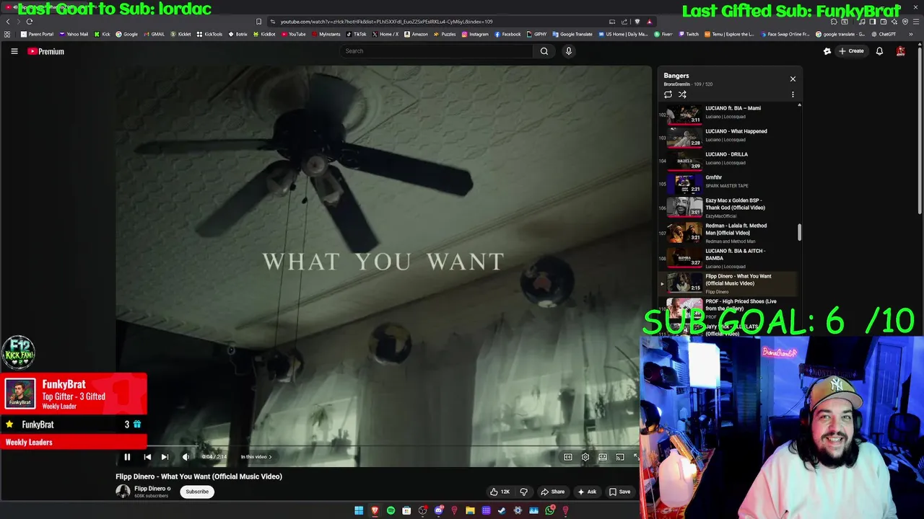The height and width of the screenshot is (519, 924).
Task: Reload the page in the browser
Action: pyautogui.click(x=30, y=22)
